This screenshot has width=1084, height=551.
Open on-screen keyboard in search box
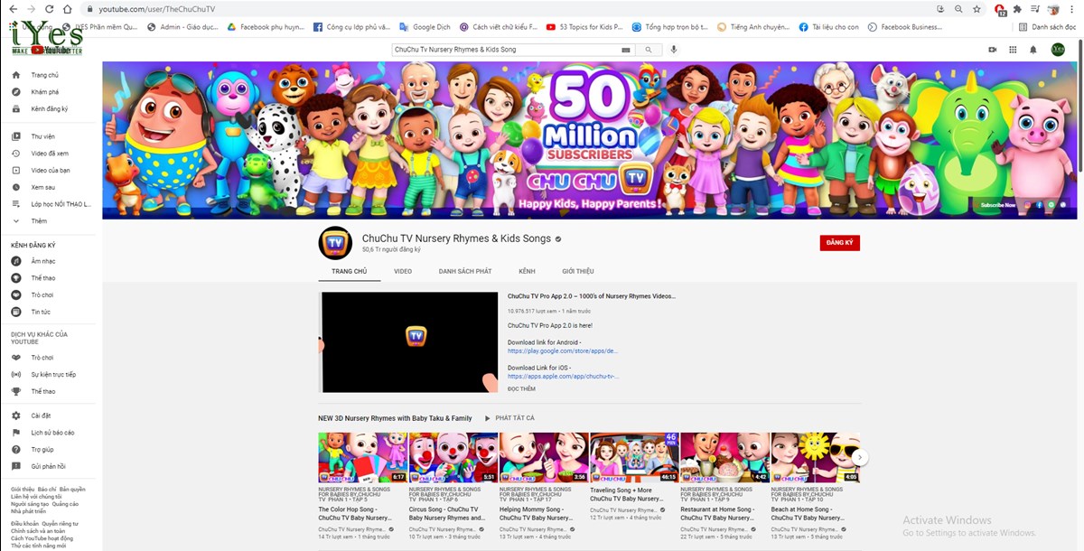coord(626,50)
